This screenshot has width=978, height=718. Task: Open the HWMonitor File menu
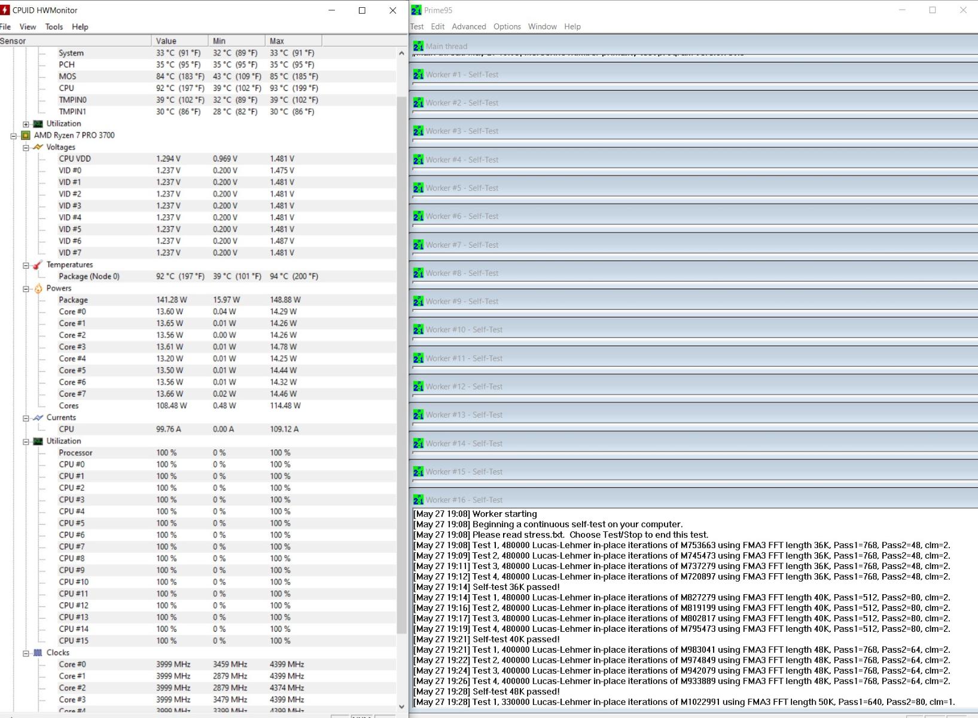(x=5, y=27)
